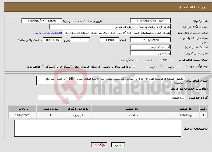The width and height of the screenshot is (212, 152).
Task: Click the کد خدمت column header
Action: click(x=186, y=109)
